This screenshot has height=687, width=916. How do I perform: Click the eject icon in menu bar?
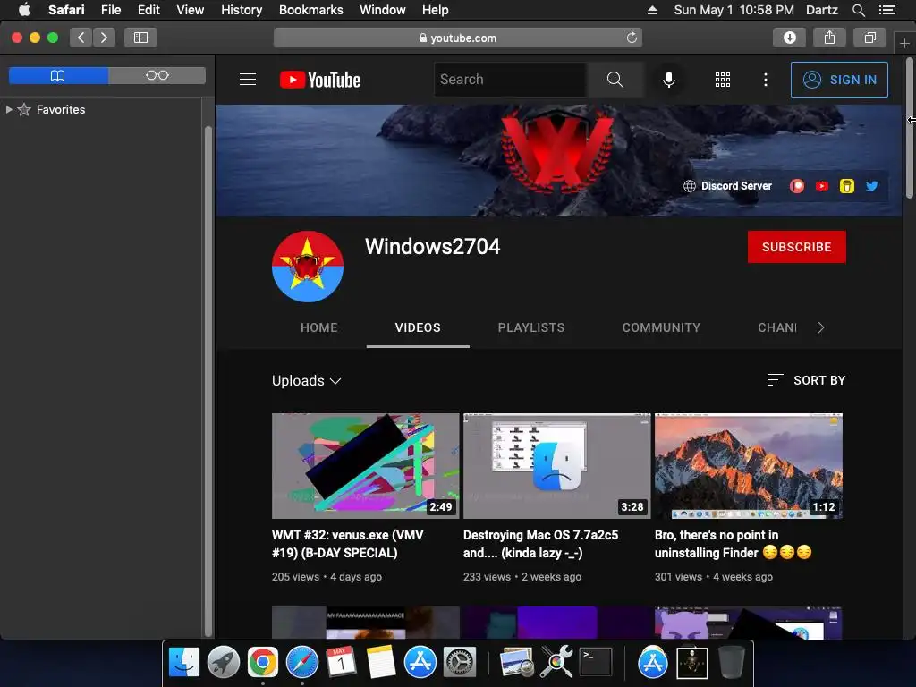652,10
